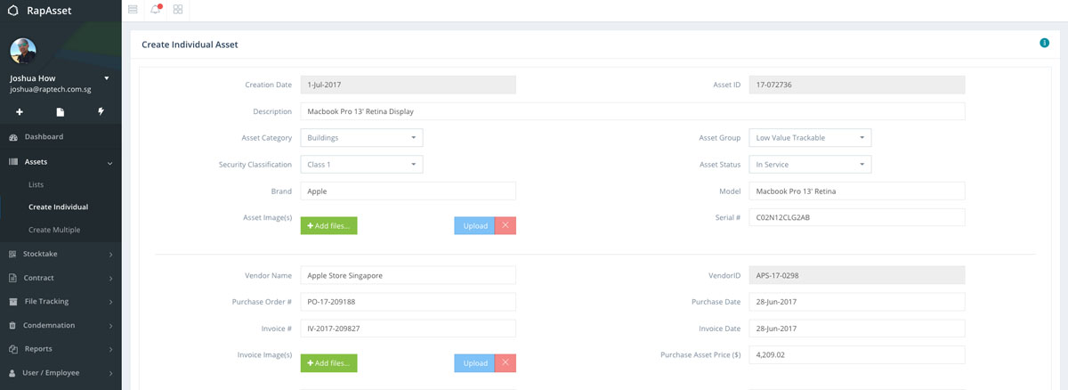The width and height of the screenshot is (1068, 390).
Task: Click the Purchase Order # field
Action: (x=408, y=302)
